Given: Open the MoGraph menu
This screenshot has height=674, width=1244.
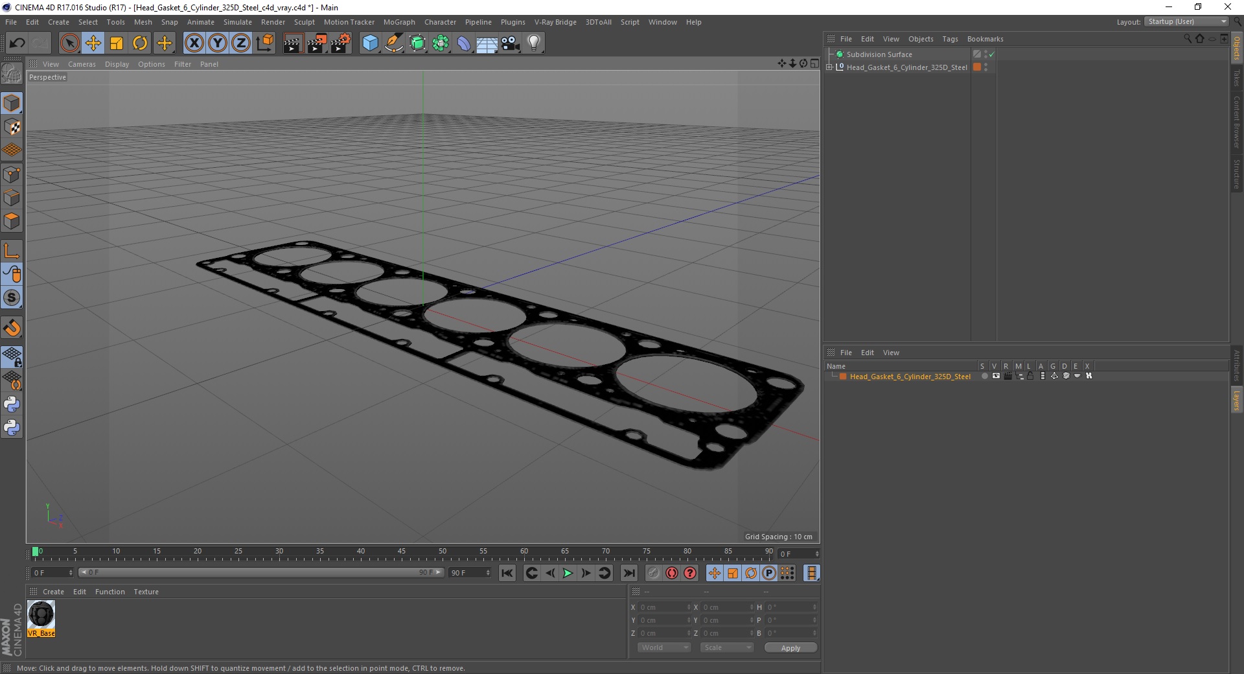Looking at the screenshot, I should coord(399,22).
